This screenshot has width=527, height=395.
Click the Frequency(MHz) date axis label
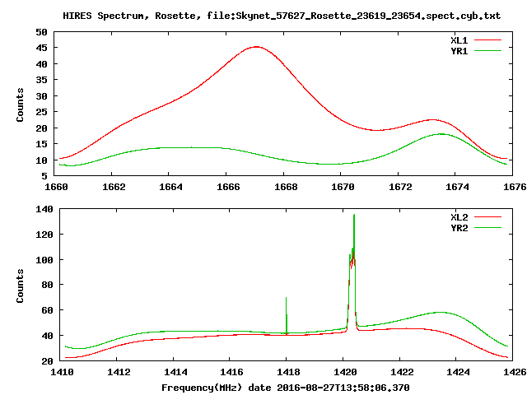point(286,388)
